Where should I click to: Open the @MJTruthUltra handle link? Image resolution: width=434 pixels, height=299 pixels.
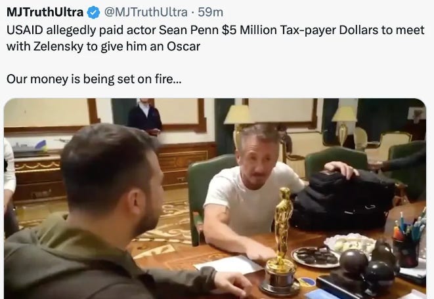[x=146, y=12]
